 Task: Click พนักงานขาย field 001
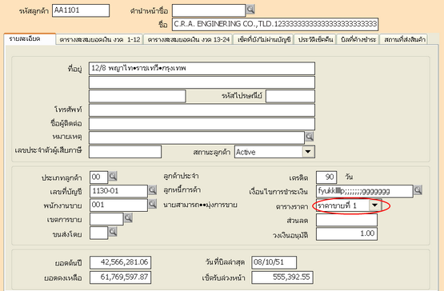click(x=118, y=205)
